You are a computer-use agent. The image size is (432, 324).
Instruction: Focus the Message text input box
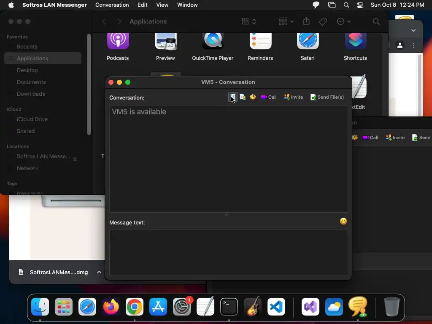point(228,252)
